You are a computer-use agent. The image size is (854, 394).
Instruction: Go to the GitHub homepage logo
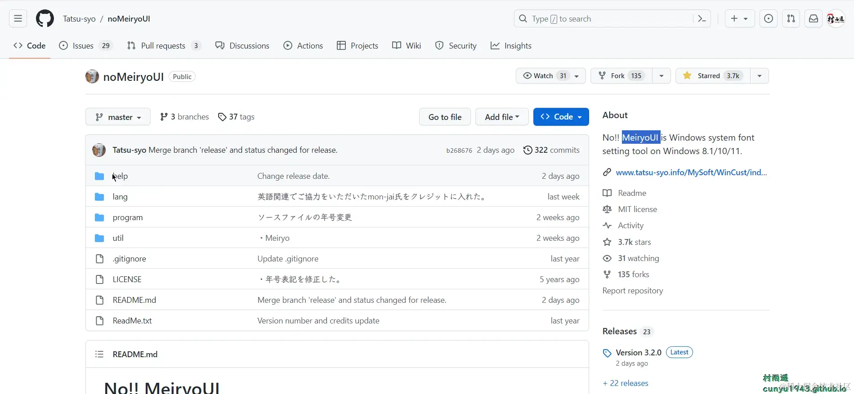[x=45, y=18]
